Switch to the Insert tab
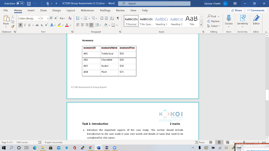The width and height of the screenshot is (269, 151). (x=31, y=10)
